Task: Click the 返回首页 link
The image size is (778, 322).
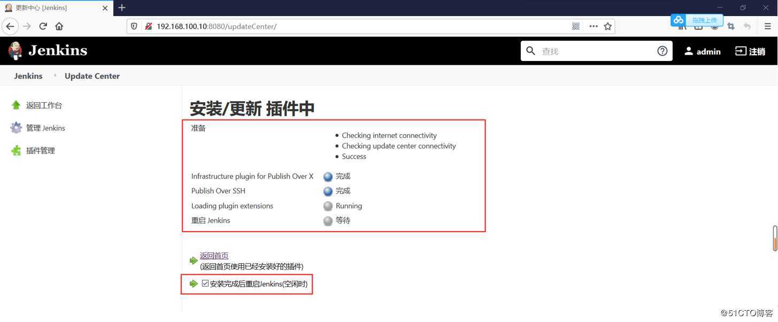Action: pyautogui.click(x=214, y=256)
